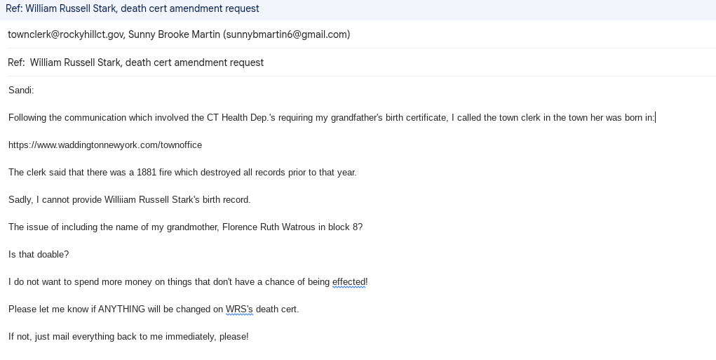Viewport: 716px width, 360px height.
Task: Click the sentence about spending more money
Action: pos(188,282)
